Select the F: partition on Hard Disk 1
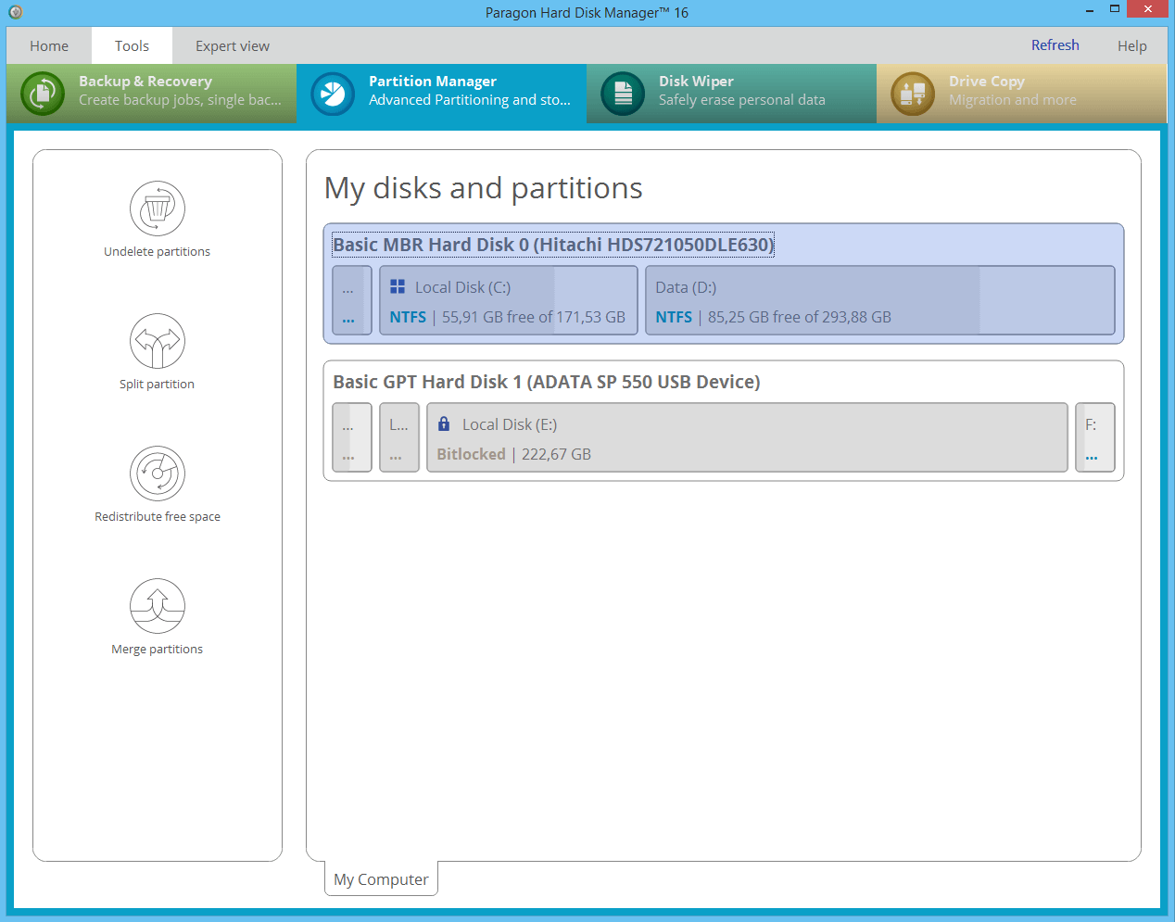The height and width of the screenshot is (922, 1175). pos(1095,436)
